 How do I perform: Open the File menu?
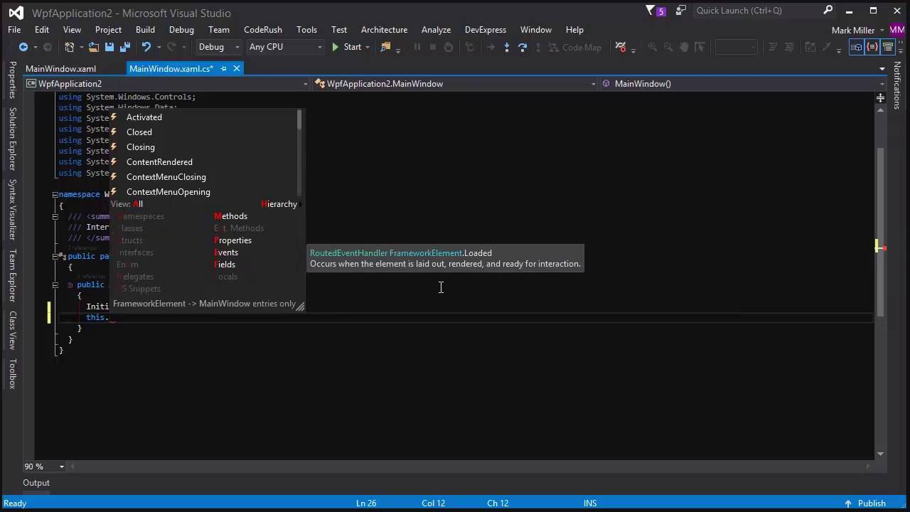[x=14, y=30]
